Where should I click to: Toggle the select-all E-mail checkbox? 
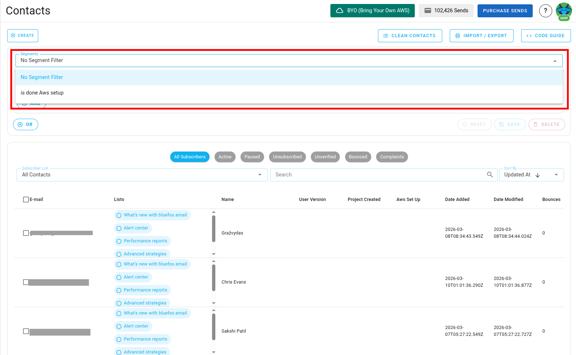point(26,200)
